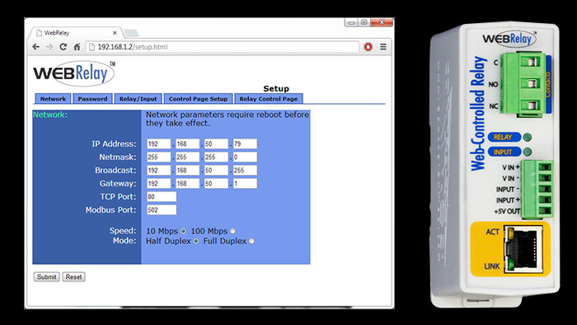Click the browser back arrow
Viewport: 577px width, 325px height.
tap(35, 47)
